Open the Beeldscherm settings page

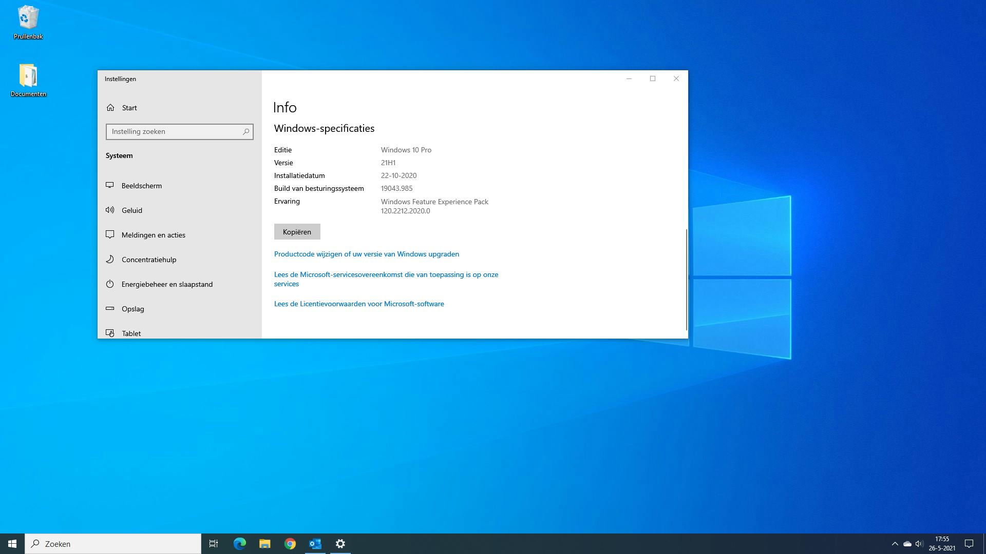coord(141,186)
